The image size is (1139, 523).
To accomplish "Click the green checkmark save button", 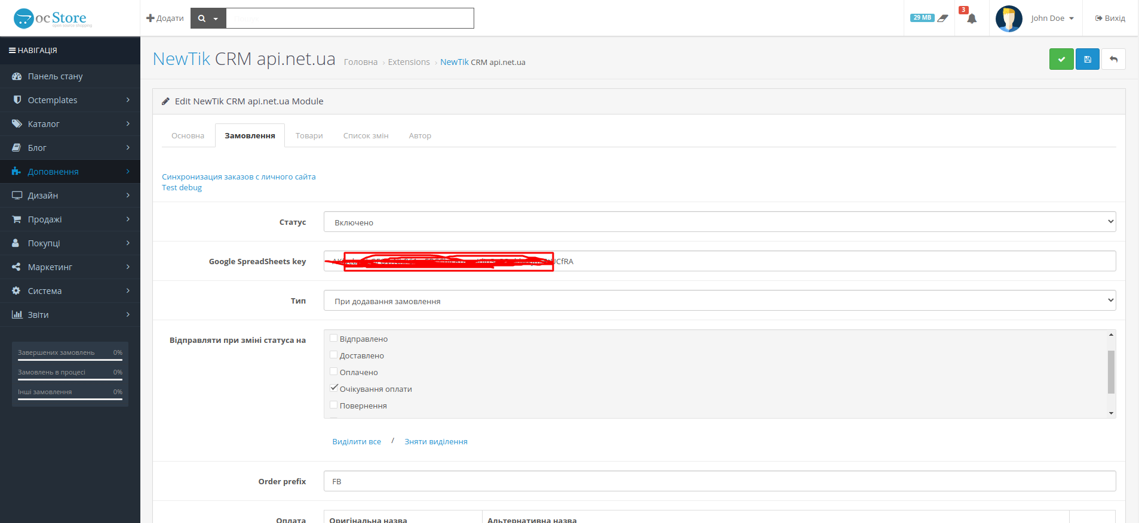I will [x=1061, y=59].
